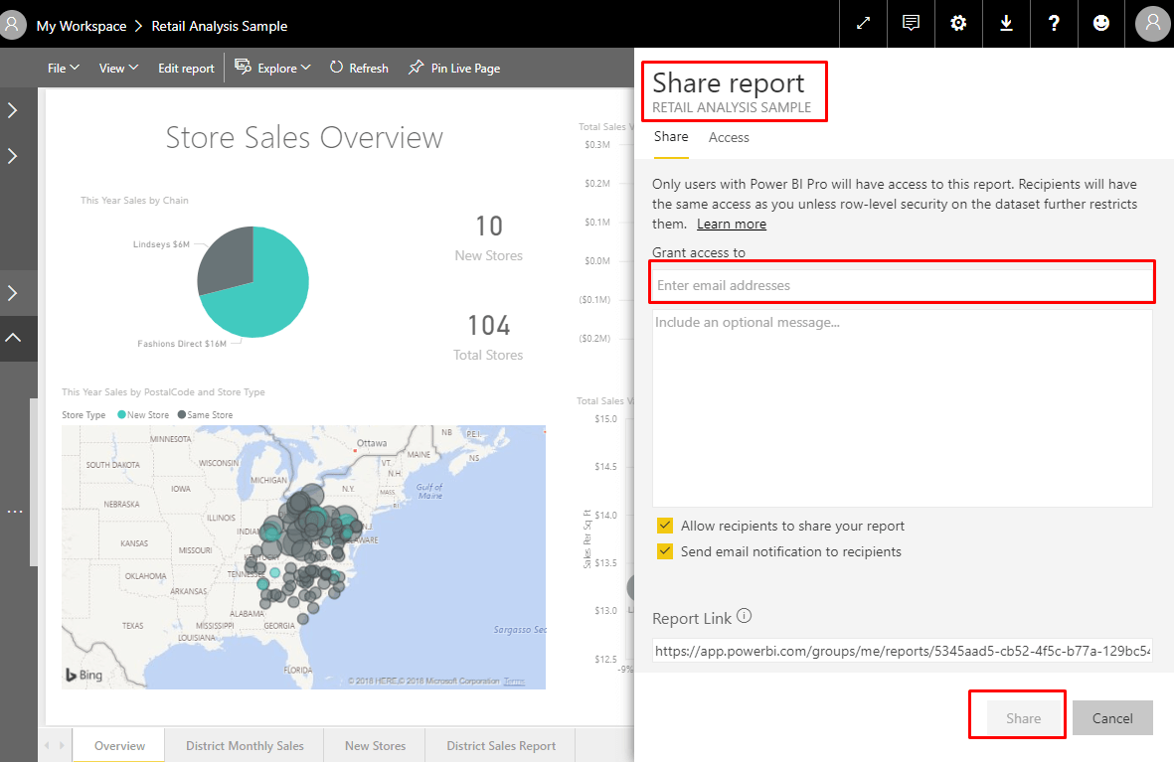Viewport: 1174px width, 762px height.
Task: Click the Same Store legend color dot
Action: [x=181, y=414]
